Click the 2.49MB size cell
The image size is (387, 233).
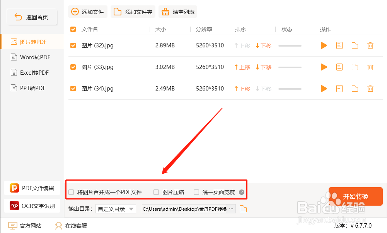165,89
